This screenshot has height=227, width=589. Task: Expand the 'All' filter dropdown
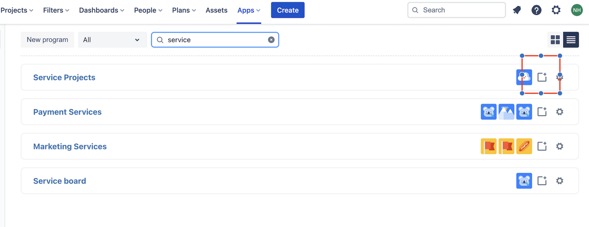point(112,40)
